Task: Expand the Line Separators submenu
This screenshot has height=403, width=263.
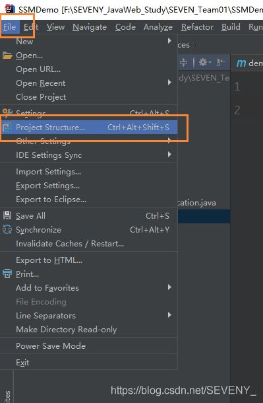Action: pos(89,315)
